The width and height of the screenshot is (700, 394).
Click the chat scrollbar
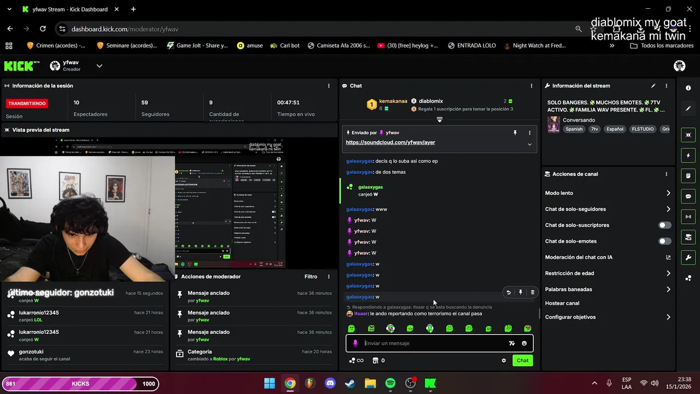540,314
